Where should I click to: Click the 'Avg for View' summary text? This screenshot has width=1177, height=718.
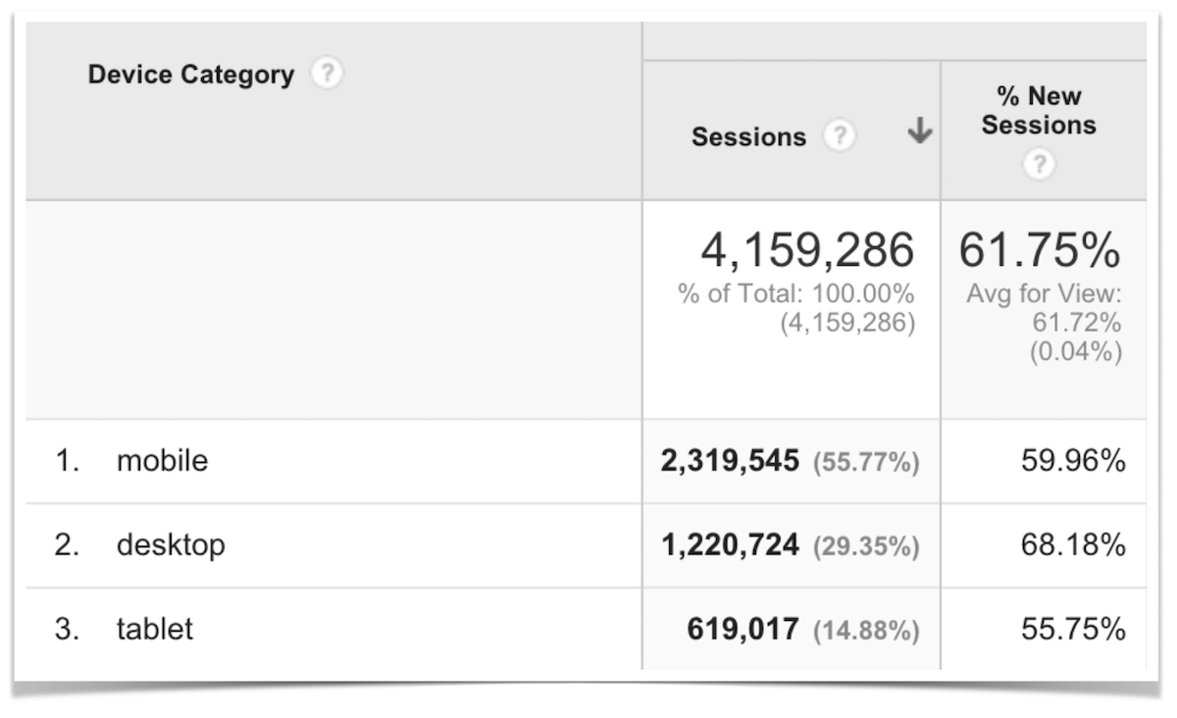(1044, 294)
